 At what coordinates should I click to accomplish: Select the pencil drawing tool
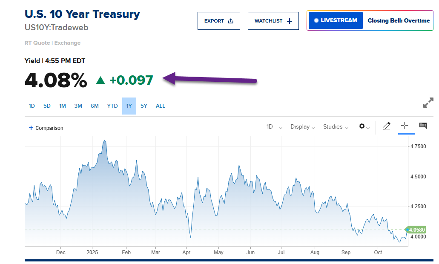click(386, 126)
